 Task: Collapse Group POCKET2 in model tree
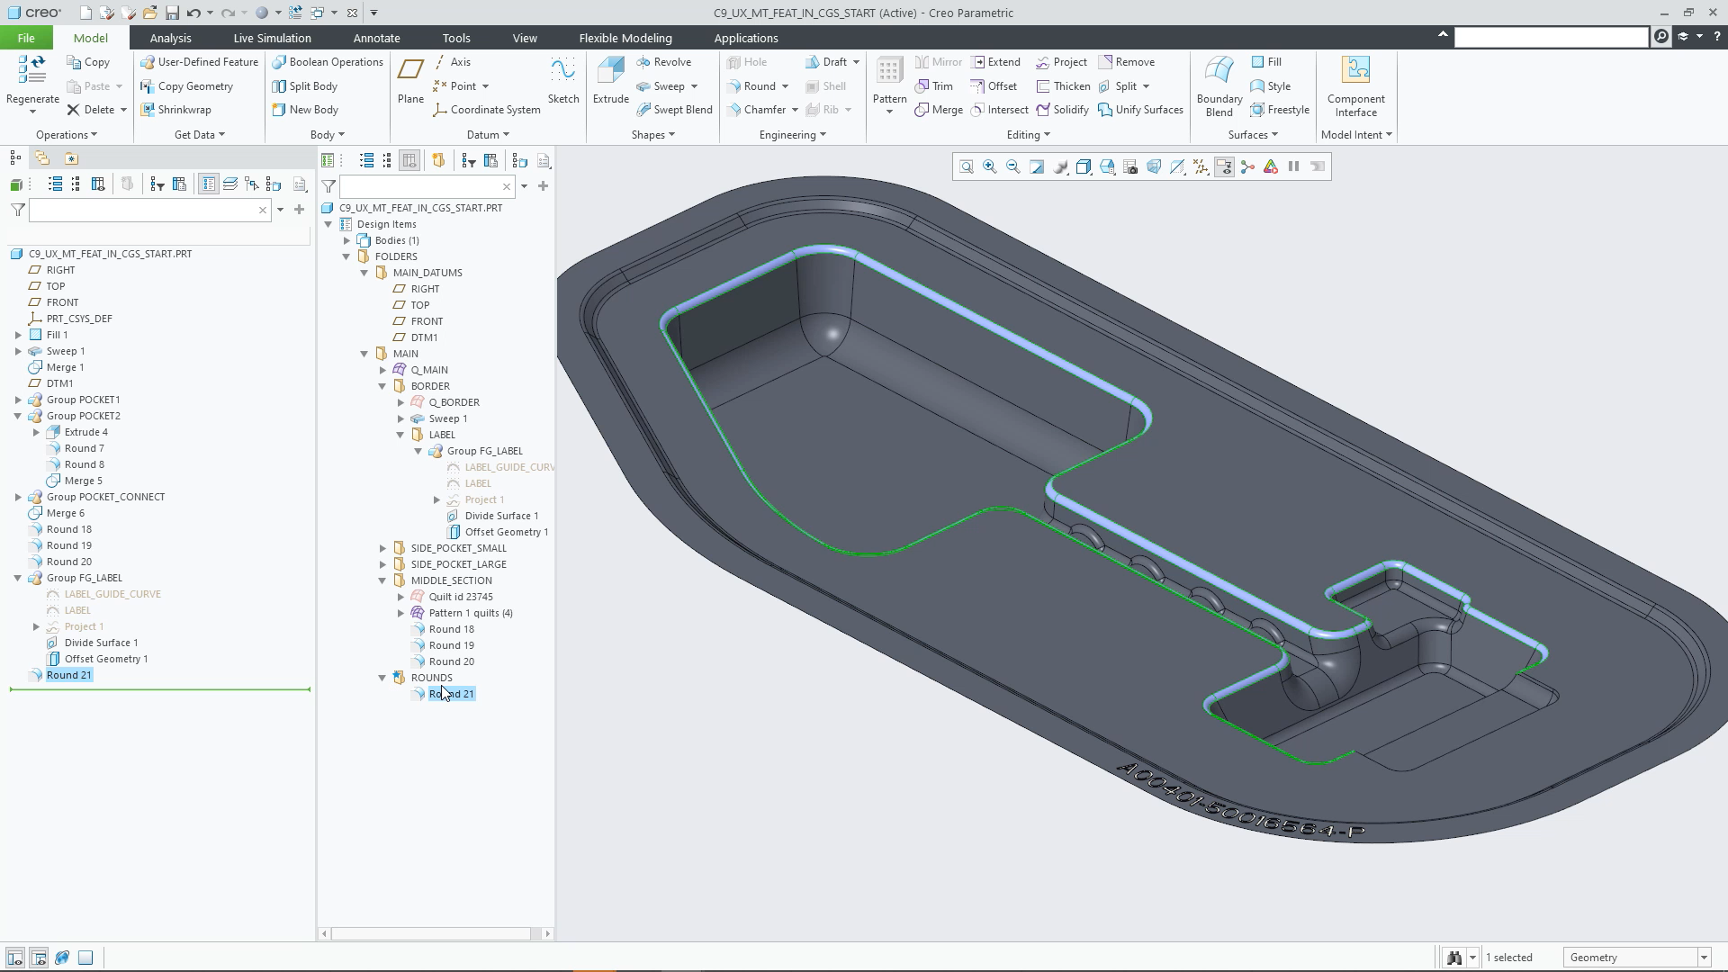coord(18,416)
